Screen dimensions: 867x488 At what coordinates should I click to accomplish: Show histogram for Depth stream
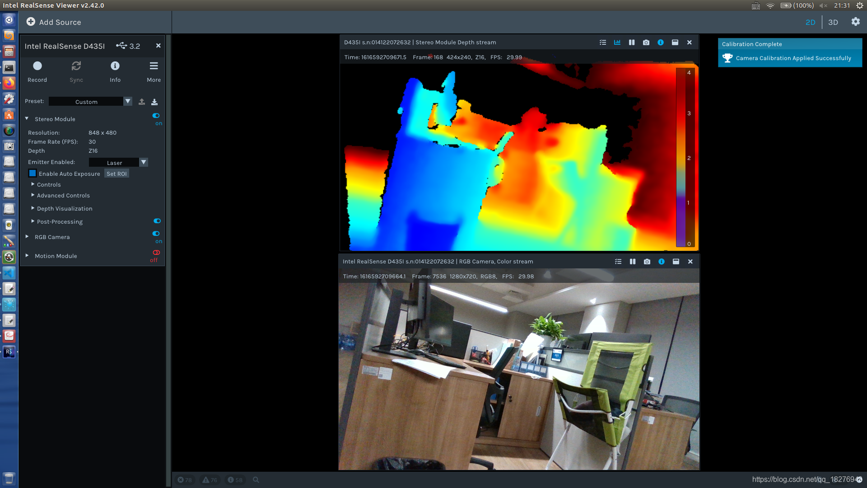(617, 42)
